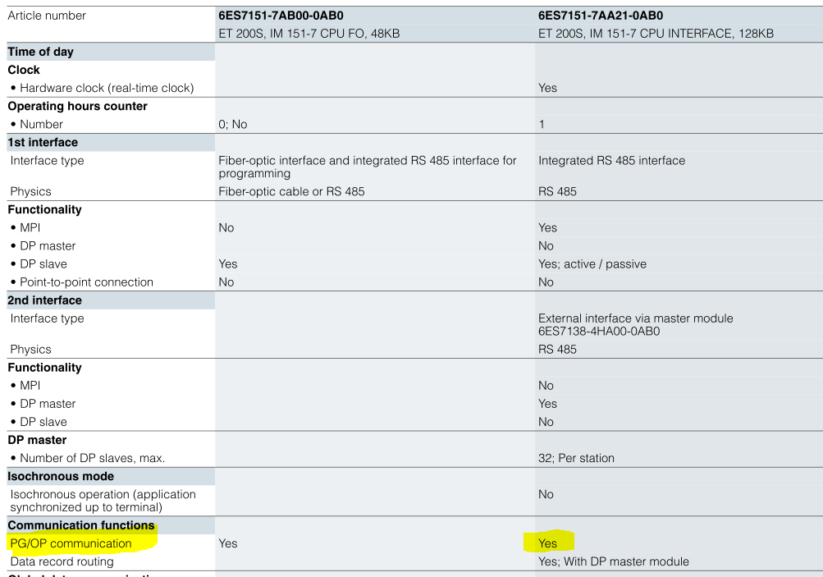The image size is (823, 577).
Task: Click the Operating hours counter heading
Action: (x=77, y=106)
